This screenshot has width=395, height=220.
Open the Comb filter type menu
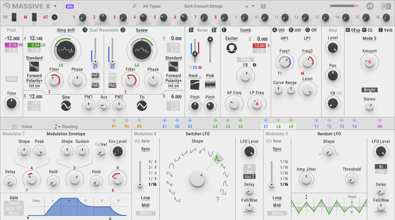coord(245,30)
